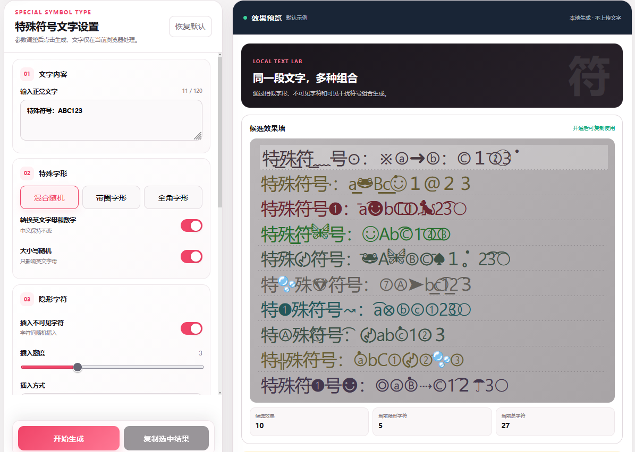Select the gray candidate row with bubbles emoji
The image size is (635, 452).
pos(433,284)
